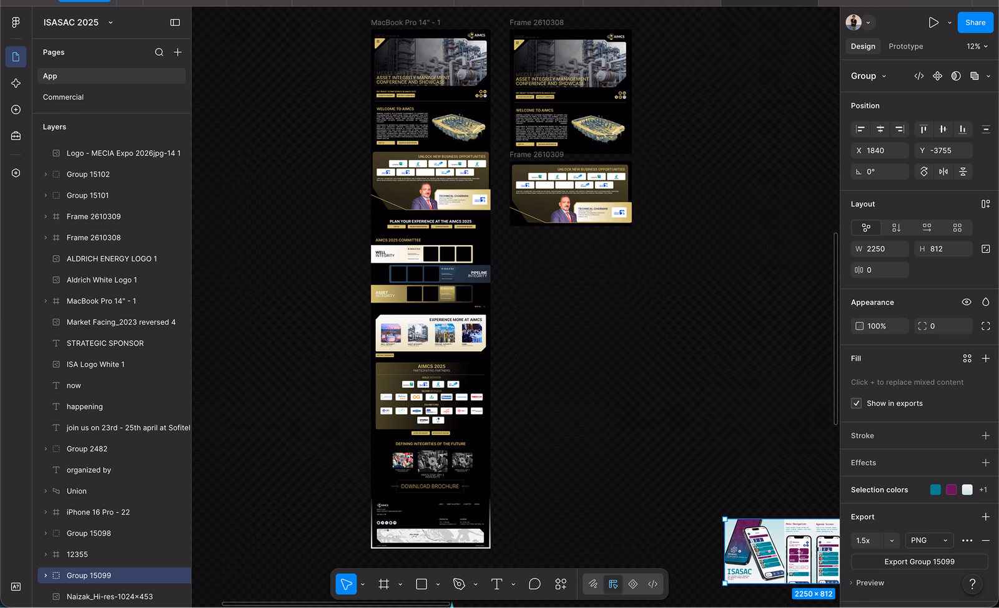Expand Frame 2610309 layer
The height and width of the screenshot is (608, 999).
point(46,216)
